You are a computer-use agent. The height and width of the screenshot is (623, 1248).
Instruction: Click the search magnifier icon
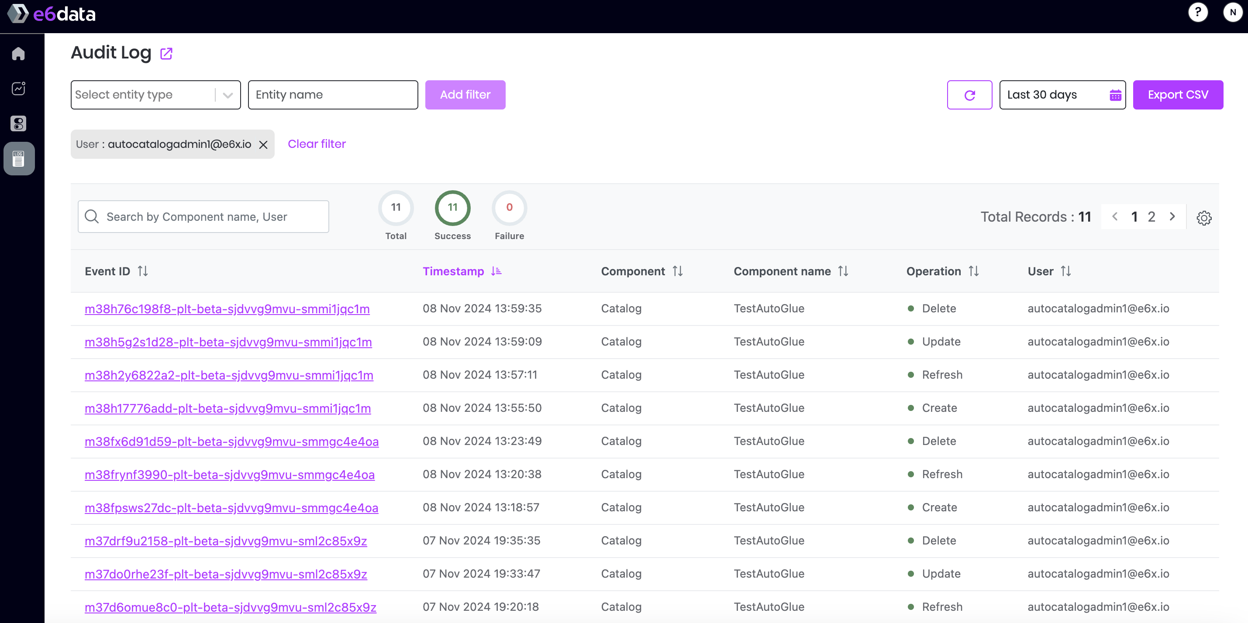(x=92, y=216)
